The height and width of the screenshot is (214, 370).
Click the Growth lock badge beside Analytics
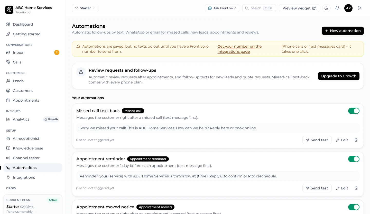coord(51,119)
